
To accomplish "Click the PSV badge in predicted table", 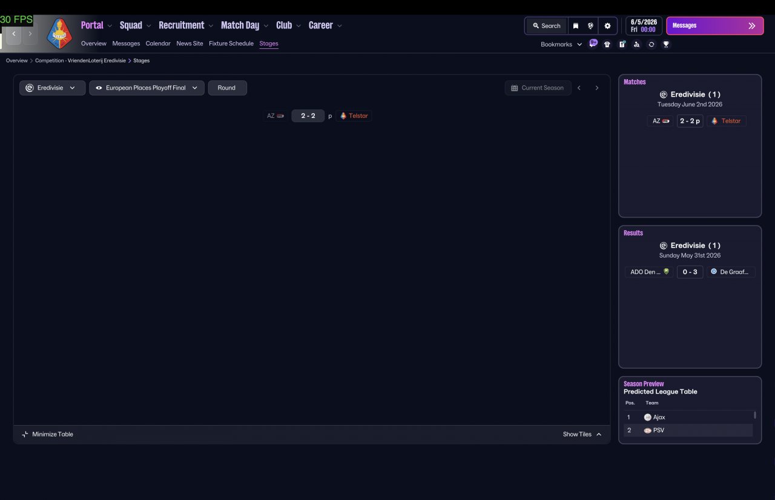I will click(648, 430).
